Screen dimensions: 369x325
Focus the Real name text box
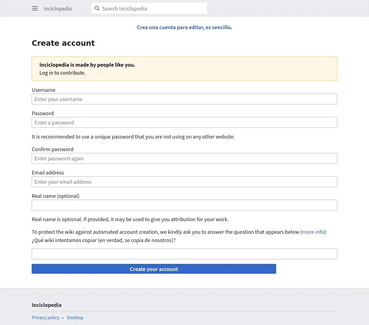pyautogui.click(x=184, y=205)
